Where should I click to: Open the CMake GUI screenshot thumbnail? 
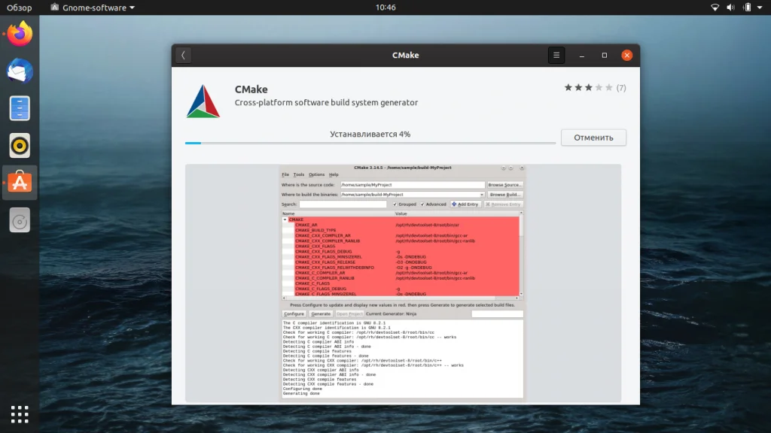pyautogui.click(x=403, y=283)
